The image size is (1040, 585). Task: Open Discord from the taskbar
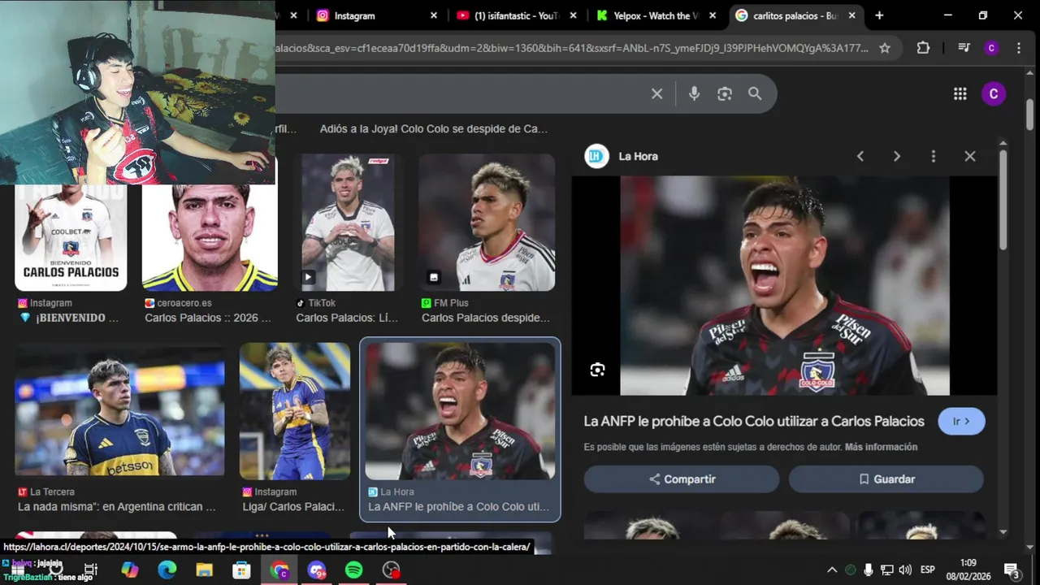tap(317, 570)
